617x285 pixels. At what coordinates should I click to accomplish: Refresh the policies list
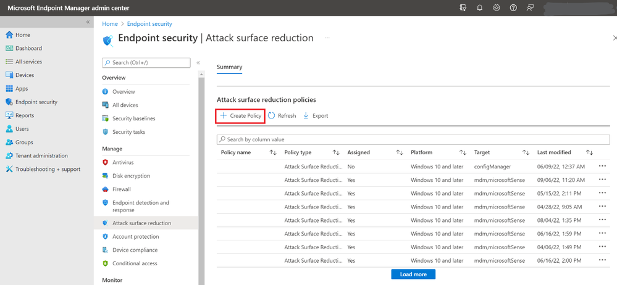(282, 116)
